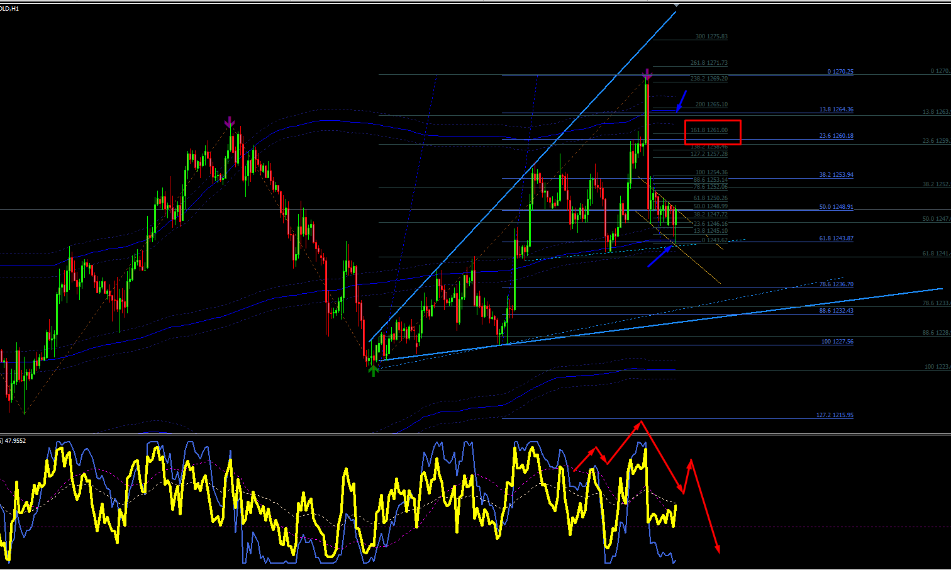Click the blue retracement label 0 1270.25
Viewport: 951px width, 570px height.
[x=840, y=72]
